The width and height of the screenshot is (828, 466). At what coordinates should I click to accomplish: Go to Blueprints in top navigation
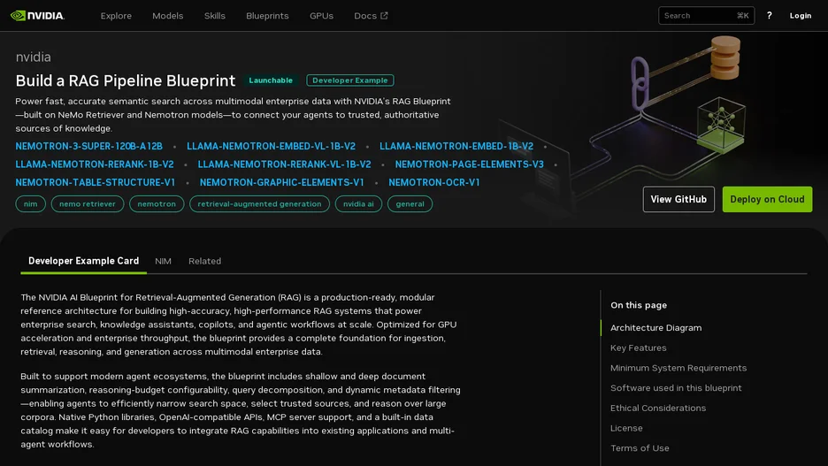(x=267, y=16)
